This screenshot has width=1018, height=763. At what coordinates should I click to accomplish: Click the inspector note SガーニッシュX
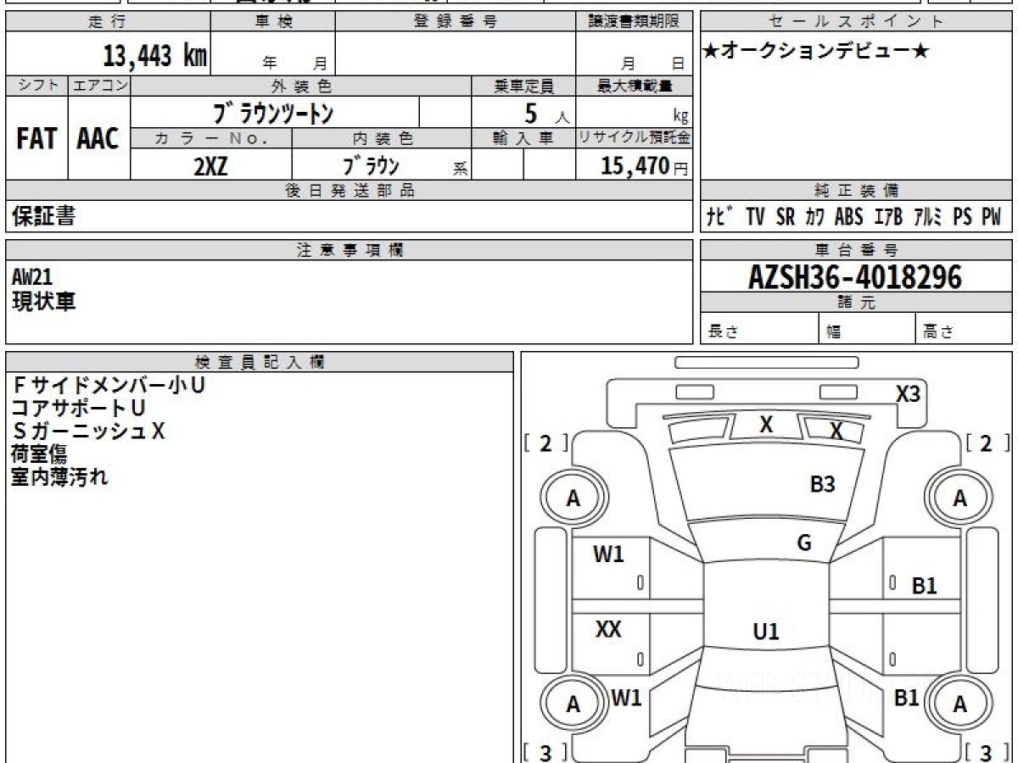(x=88, y=431)
